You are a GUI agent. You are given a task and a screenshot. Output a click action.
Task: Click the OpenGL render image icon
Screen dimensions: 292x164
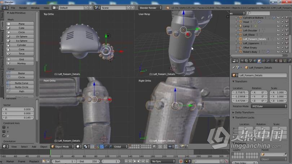coord(182,146)
